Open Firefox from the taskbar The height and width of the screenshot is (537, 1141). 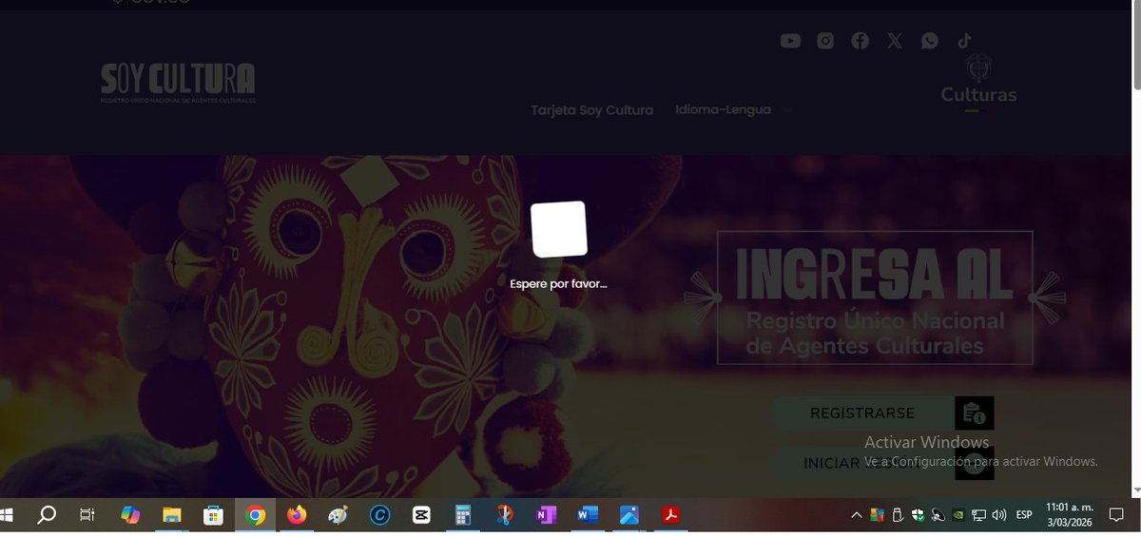pyautogui.click(x=297, y=515)
